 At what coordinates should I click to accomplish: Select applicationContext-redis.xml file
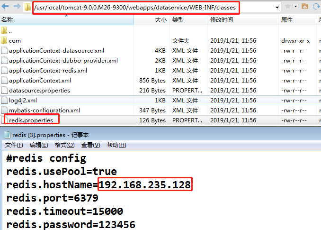tap(48, 71)
